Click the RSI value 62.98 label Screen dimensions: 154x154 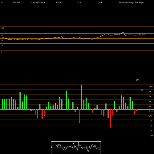pyautogui.click(x=142, y=34)
